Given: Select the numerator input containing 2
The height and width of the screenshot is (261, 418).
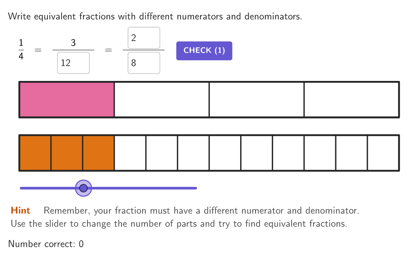Looking at the screenshot, I should [x=144, y=38].
